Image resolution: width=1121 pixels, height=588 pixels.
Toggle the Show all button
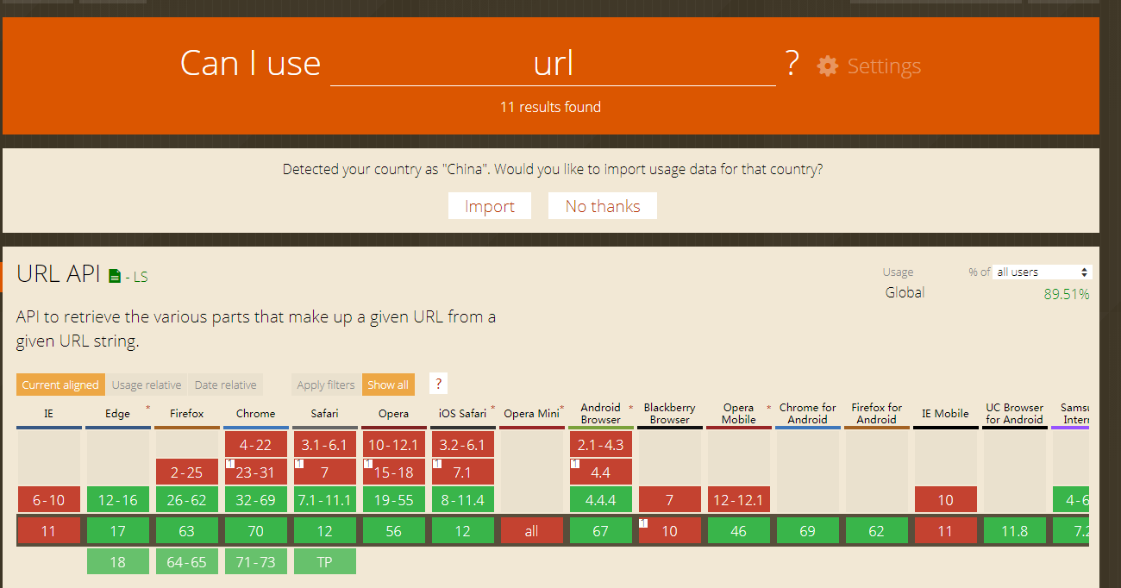coord(388,385)
